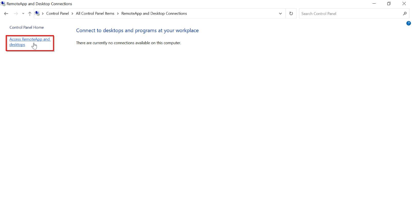
Task: Click the up-one-level arrow
Action: click(30, 13)
